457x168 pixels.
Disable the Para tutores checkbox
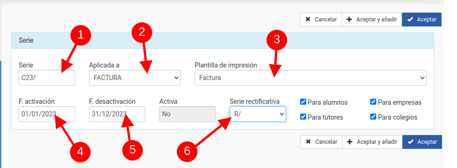(x=303, y=117)
